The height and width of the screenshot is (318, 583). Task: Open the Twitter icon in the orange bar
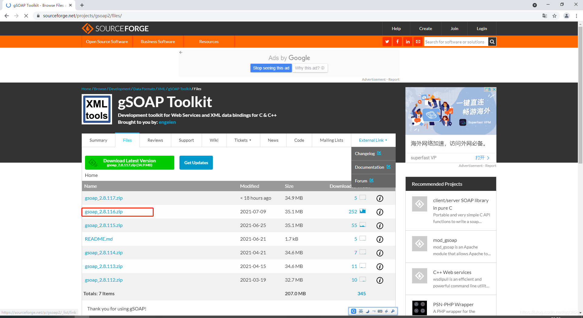pyautogui.click(x=387, y=42)
